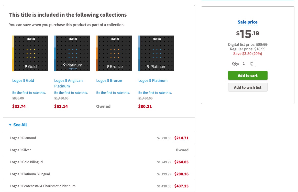Follow the Logos 9 Anglican Platinum title link
Screen dimensions: 298x192
click(68, 83)
